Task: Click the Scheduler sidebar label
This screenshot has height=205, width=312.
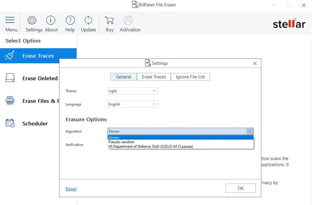Action: (35, 123)
